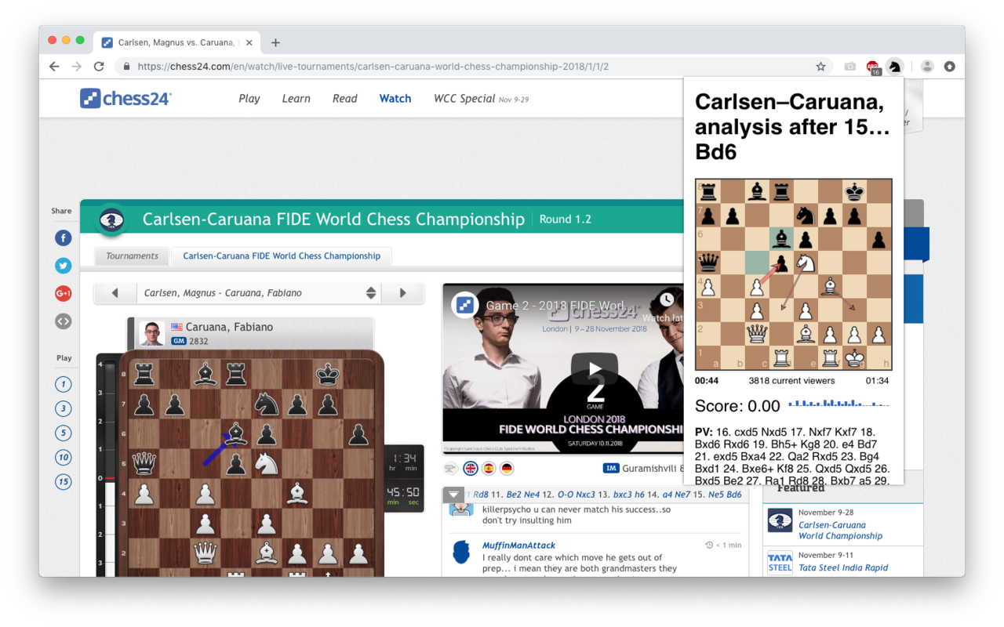Open the Play menu in chess24 navigation
The width and height of the screenshot is (1004, 627).
click(x=249, y=99)
